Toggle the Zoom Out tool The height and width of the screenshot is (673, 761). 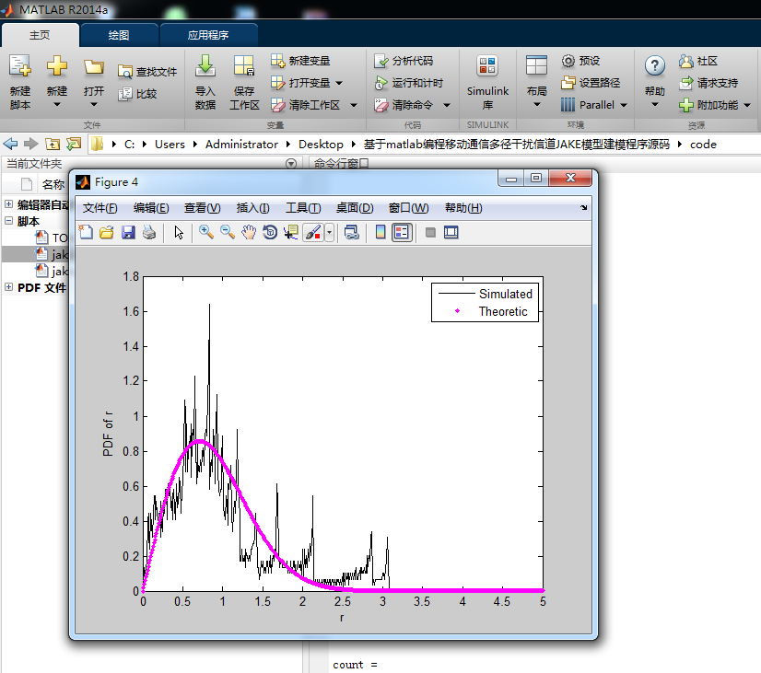point(228,232)
